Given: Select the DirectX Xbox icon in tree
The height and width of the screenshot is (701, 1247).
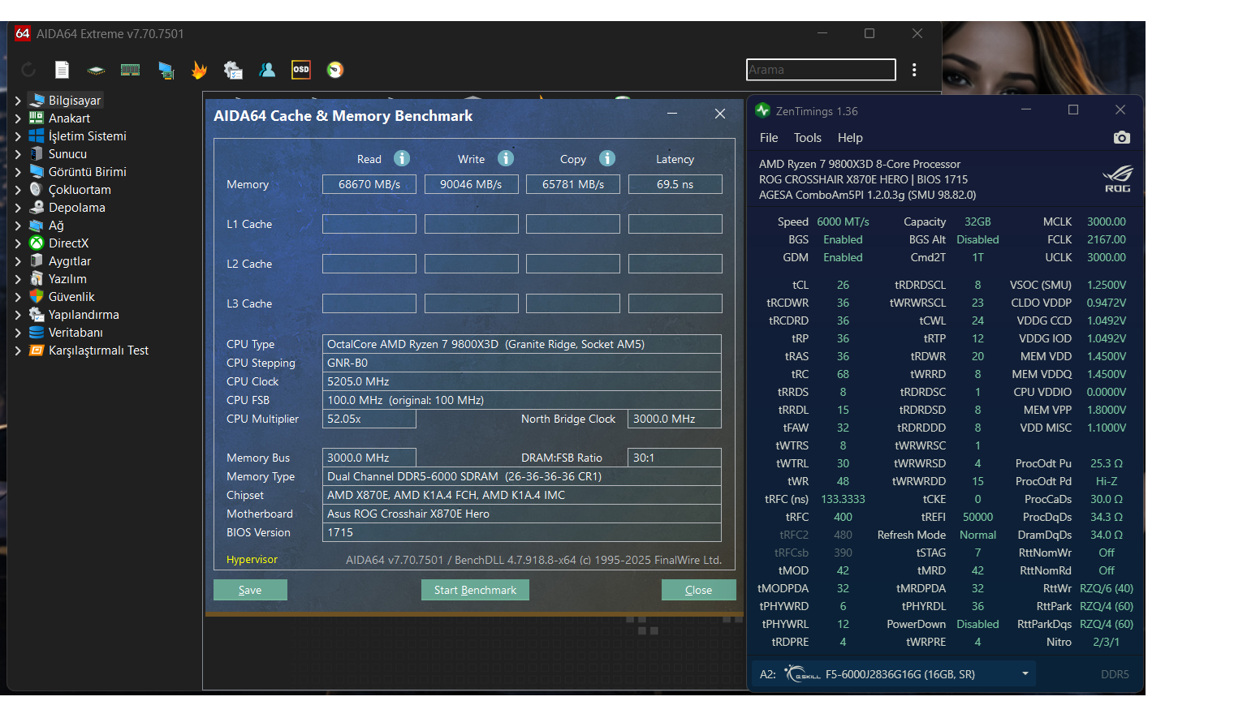Looking at the screenshot, I should click(37, 243).
